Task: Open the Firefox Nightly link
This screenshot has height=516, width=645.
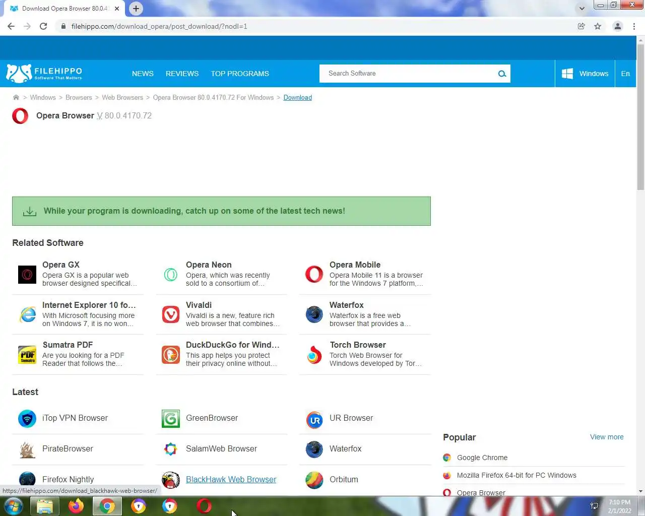Action: [68, 479]
